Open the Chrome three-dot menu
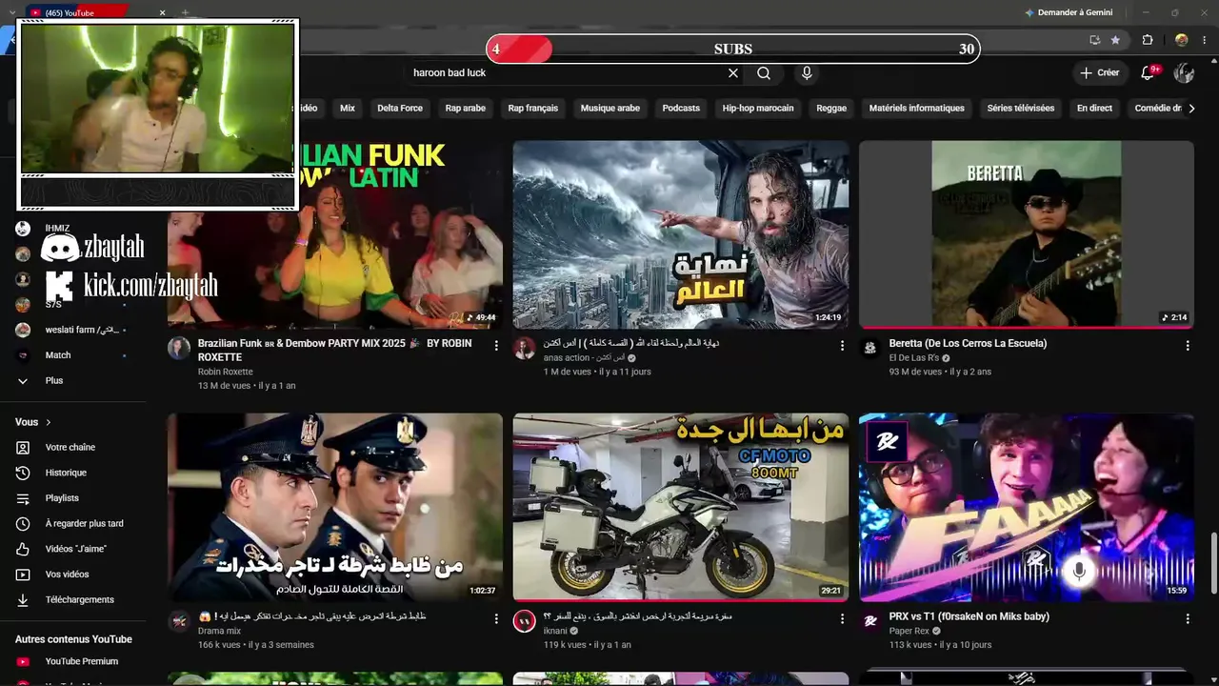1219x686 pixels. 1205,40
